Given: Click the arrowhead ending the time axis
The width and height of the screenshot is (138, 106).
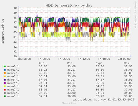Looking at the screenshot, I should [x=131, y=56].
